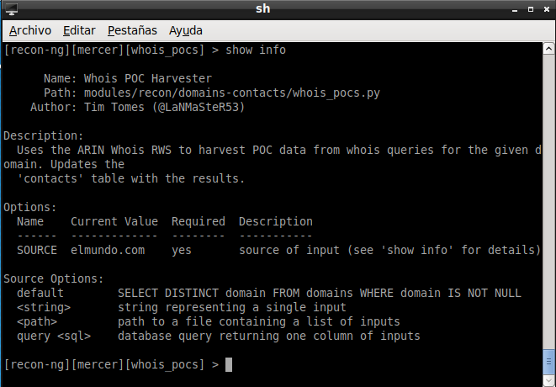This screenshot has height=387, width=556.
Task: Click the elmundo.com SOURCE value
Action: point(108,250)
